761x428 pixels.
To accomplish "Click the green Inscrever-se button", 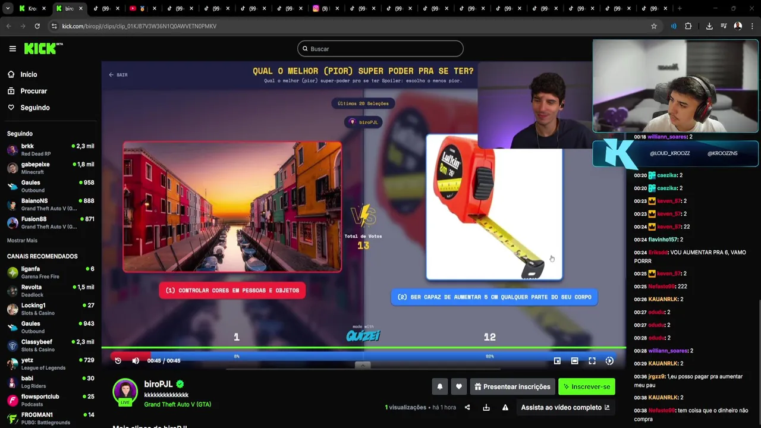I will 587,386.
